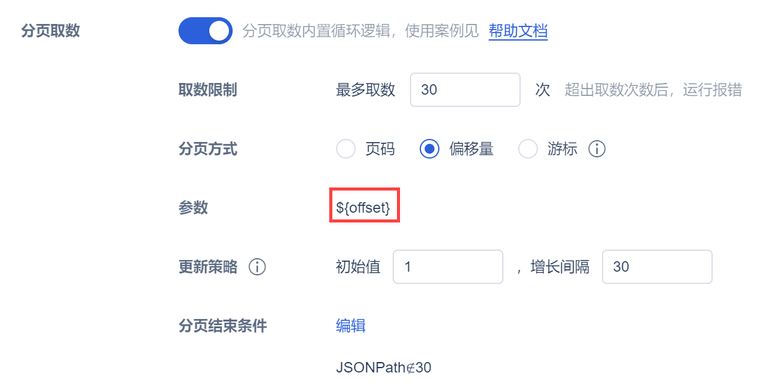Click the ${offset} parameter value
The image size is (765, 386).
point(364,208)
